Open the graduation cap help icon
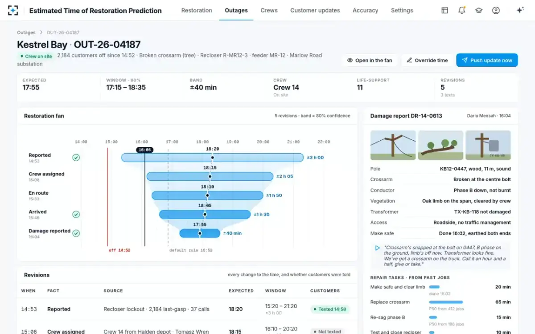Image resolution: width=535 pixels, height=334 pixels. [x=479, y=10]
